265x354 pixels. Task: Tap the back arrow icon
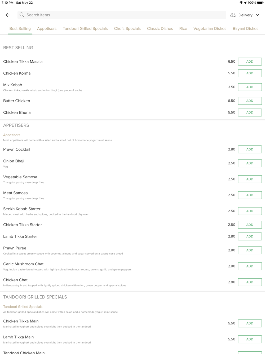(x=8, y=15)
